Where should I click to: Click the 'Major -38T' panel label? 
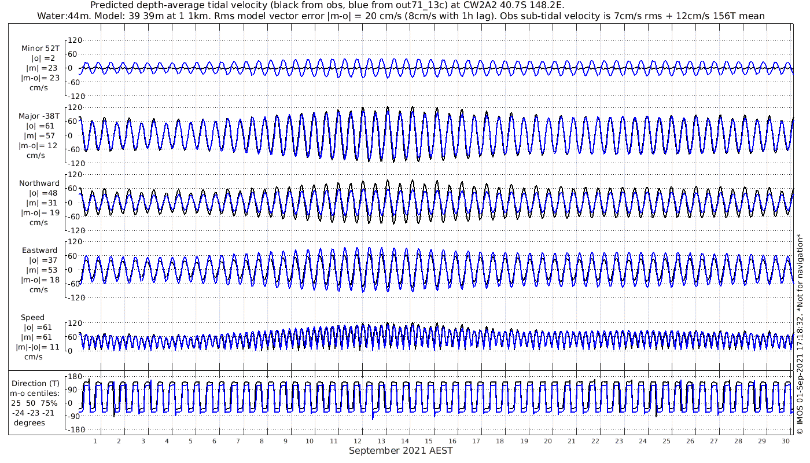click(x=39, y=116)
